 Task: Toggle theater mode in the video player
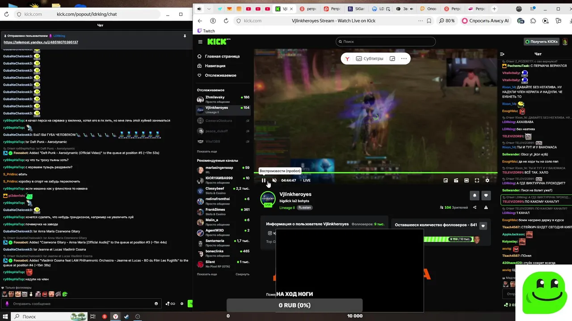[467, 180]
